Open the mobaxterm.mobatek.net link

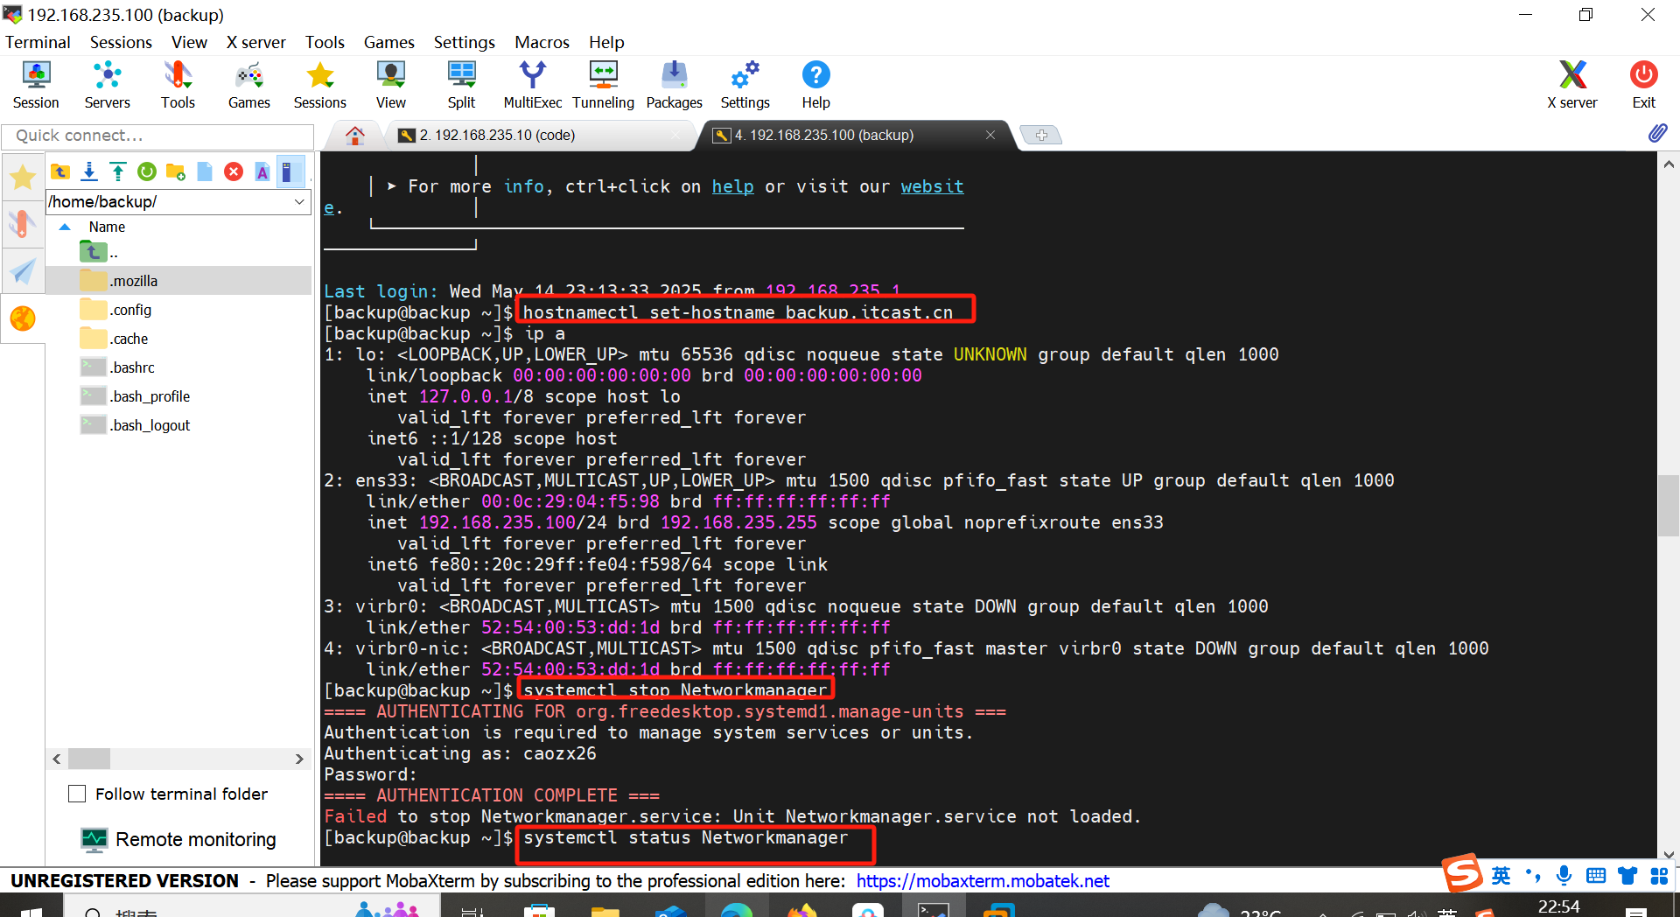click(983, 881)
